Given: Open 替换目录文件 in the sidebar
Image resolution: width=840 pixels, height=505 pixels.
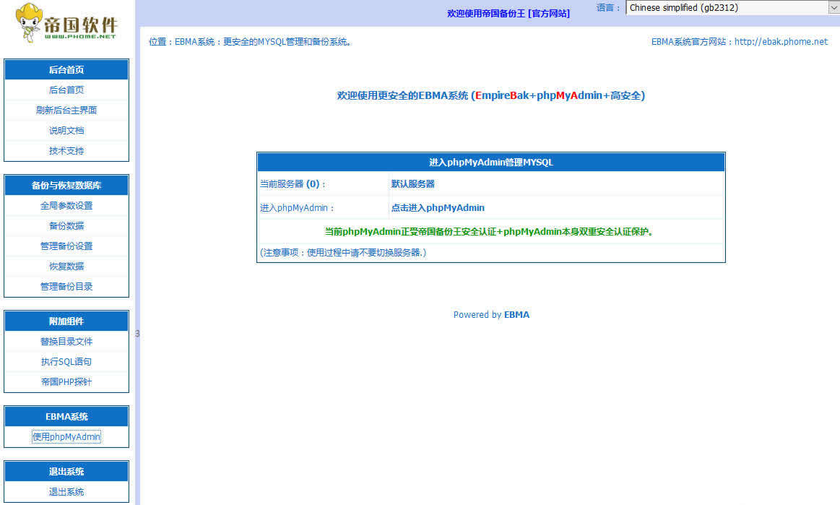Looking at the screenshot, I should pyautogui.click(x=66, y=342).
